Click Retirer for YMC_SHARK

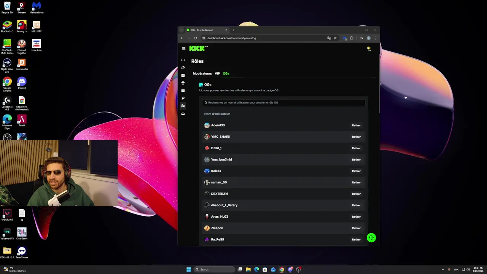(356, 137)
